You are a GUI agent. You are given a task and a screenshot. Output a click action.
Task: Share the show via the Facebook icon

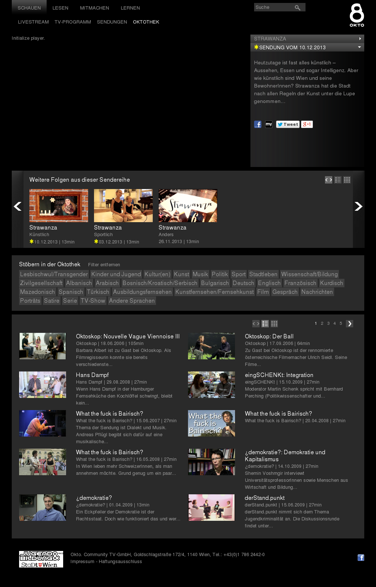pos(258,124)
